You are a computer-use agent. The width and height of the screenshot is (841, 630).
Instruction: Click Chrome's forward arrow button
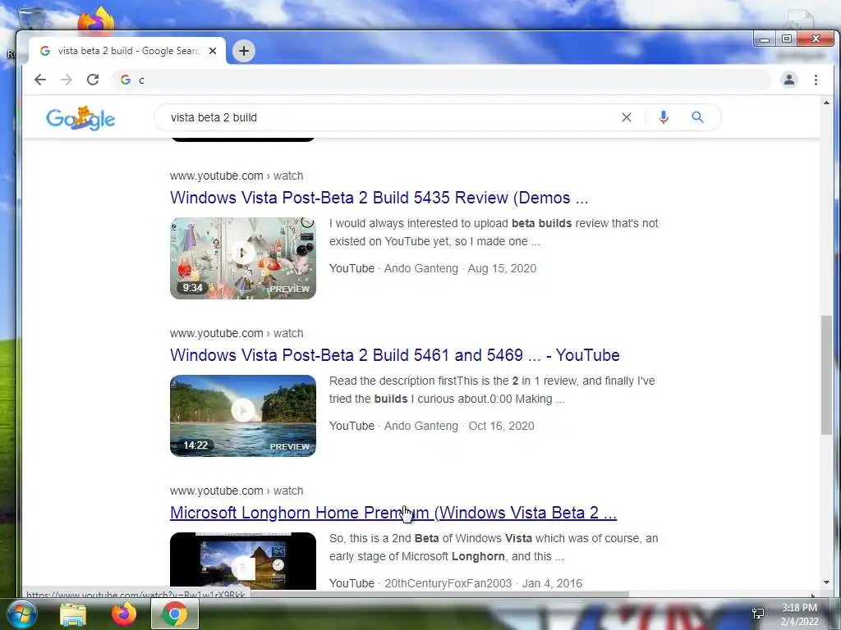pyautogui.click(x=67, y=80)
